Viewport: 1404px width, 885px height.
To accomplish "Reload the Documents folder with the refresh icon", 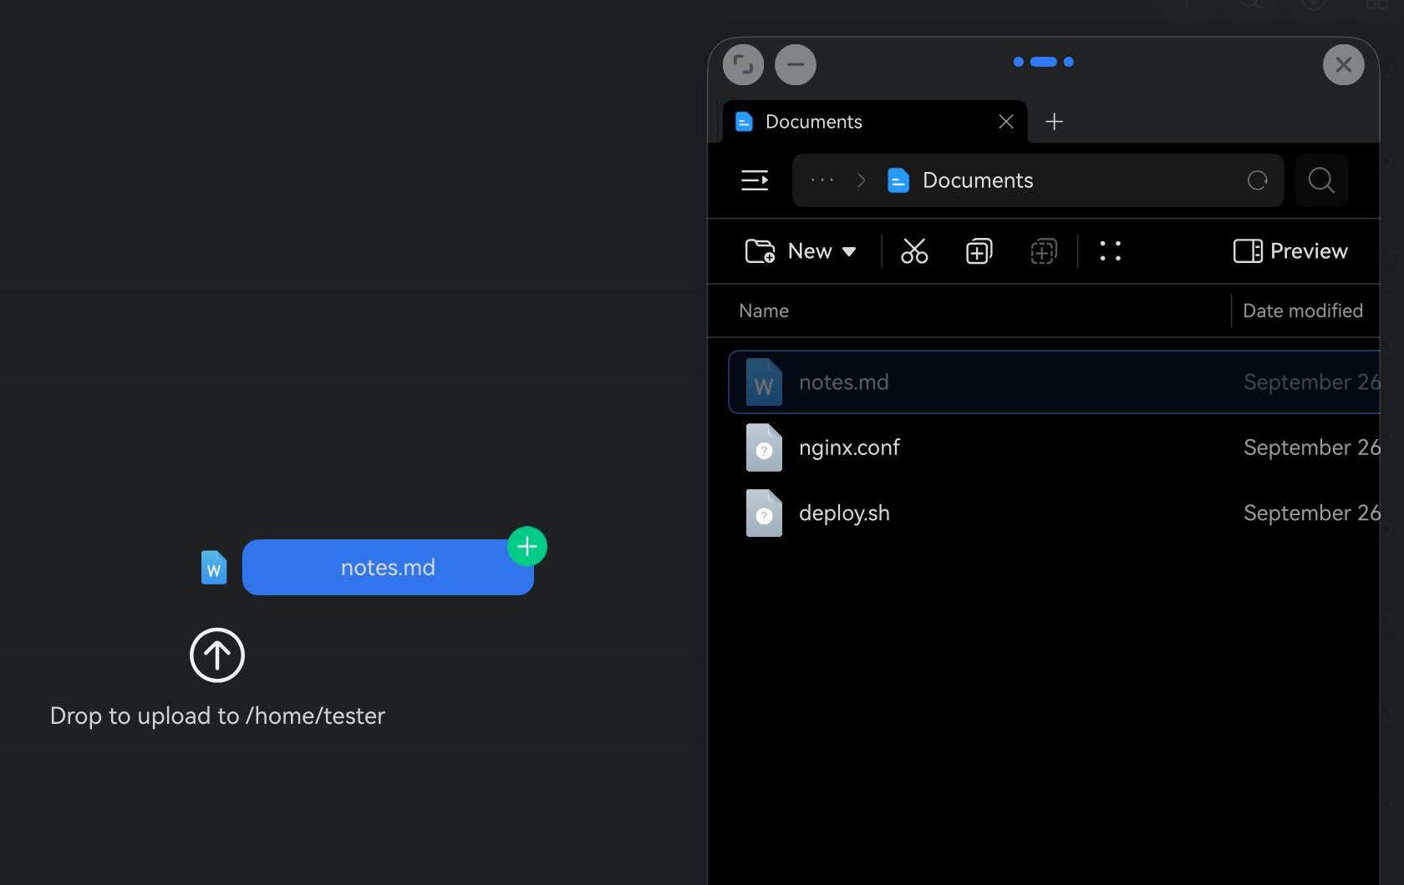I will (1258, 180).
